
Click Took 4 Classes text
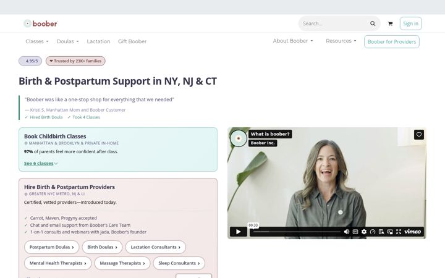[87, 117]
